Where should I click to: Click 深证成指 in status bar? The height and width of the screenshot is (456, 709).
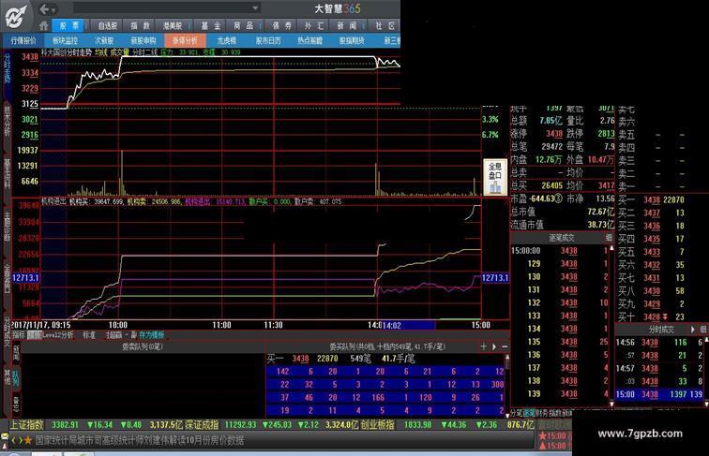[x=203, y=424]
